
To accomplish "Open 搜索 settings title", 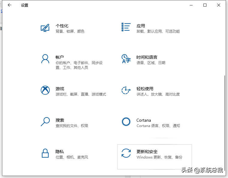I will (x=60, y=120).
